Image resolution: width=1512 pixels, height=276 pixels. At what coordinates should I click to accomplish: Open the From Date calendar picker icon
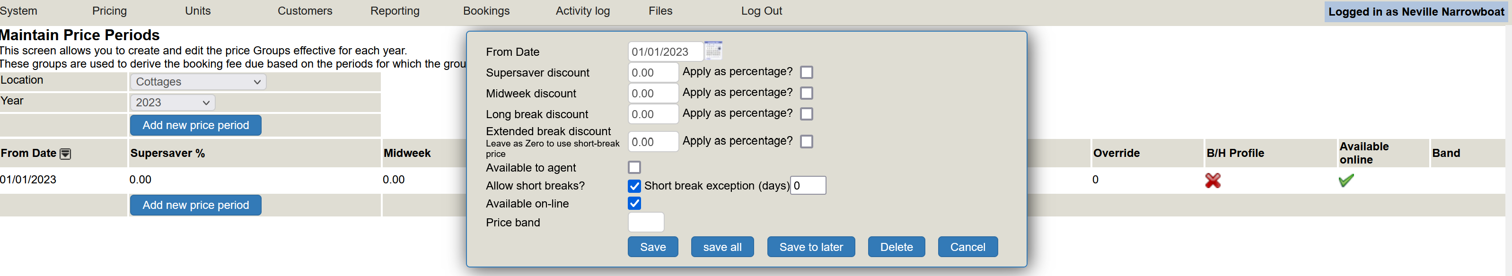tap(713, 51)
